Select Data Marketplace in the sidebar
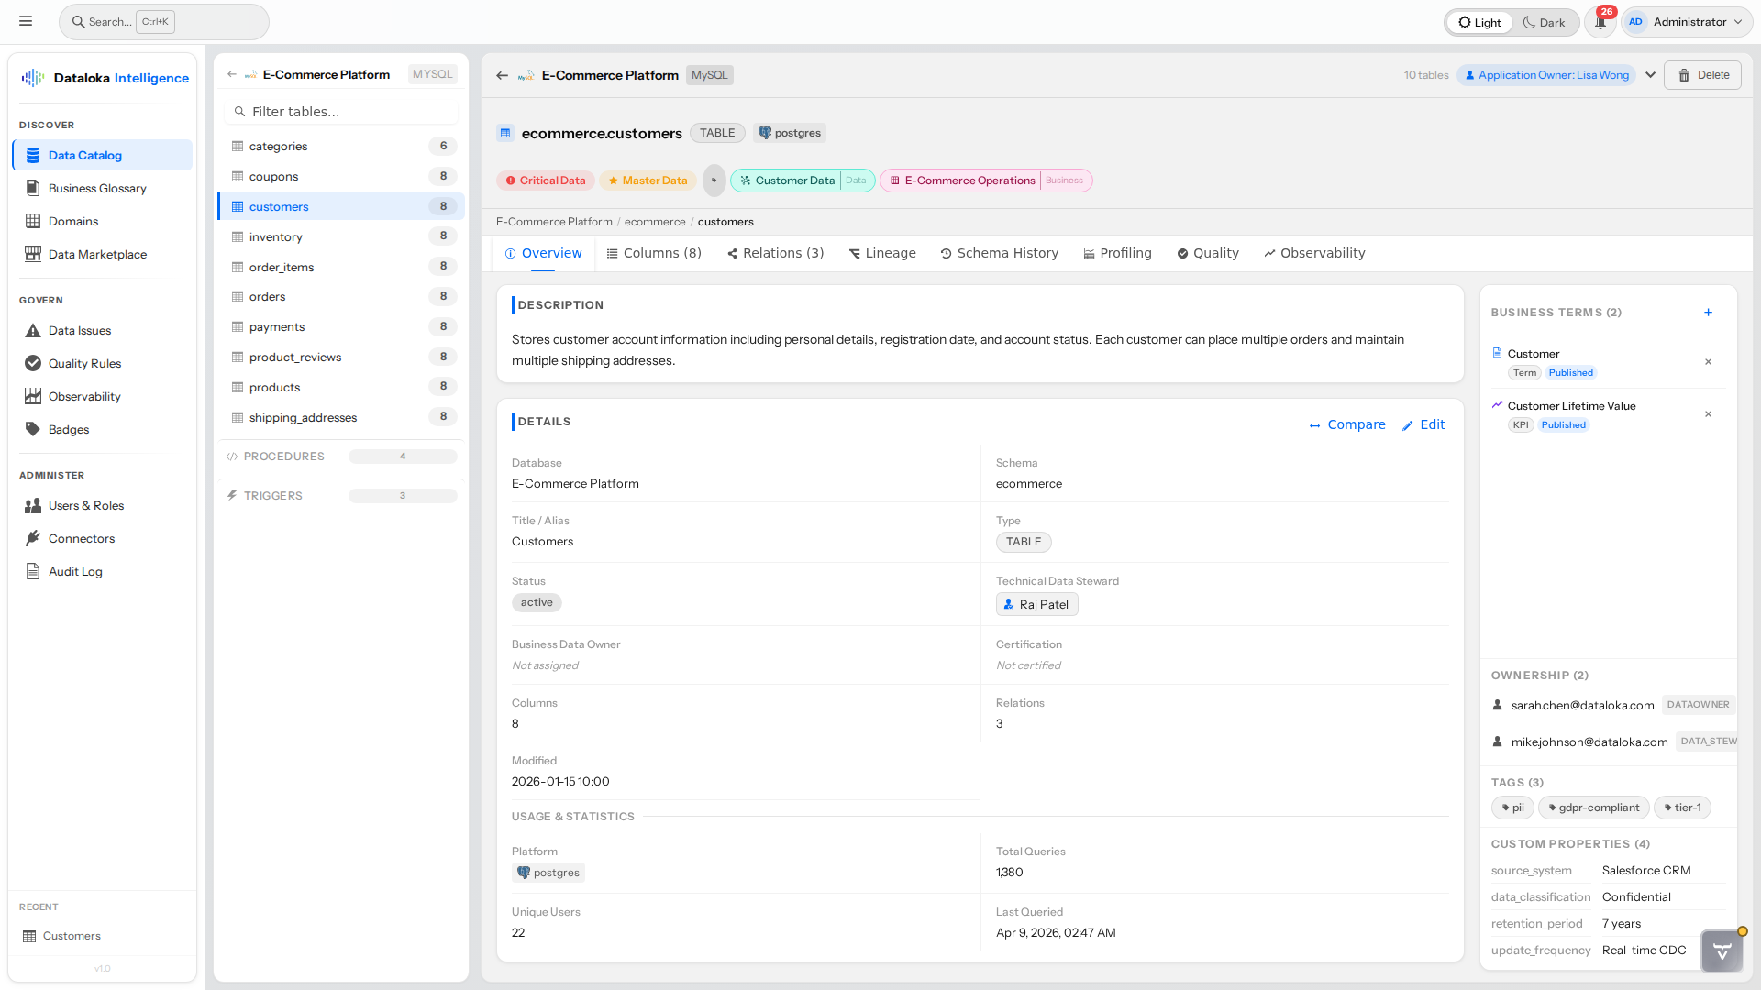Screen dimensions: 1761x990 pyautogui.click(x=96, y=254)
